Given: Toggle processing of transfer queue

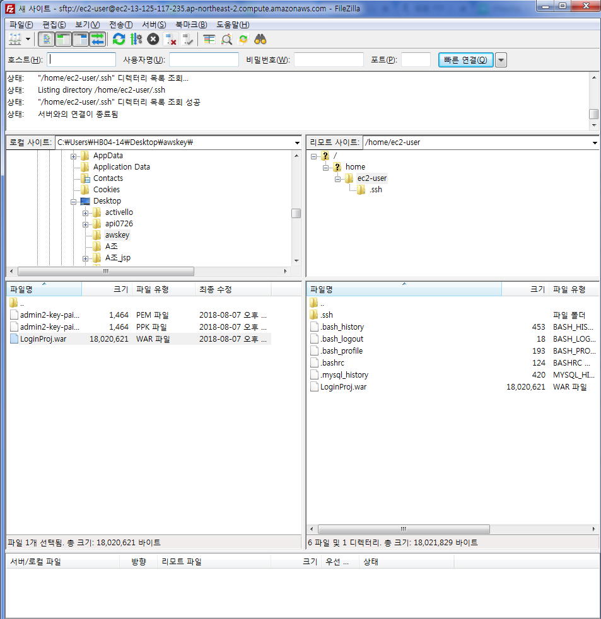Looking at the screenshot, I should tap(136, 40).
